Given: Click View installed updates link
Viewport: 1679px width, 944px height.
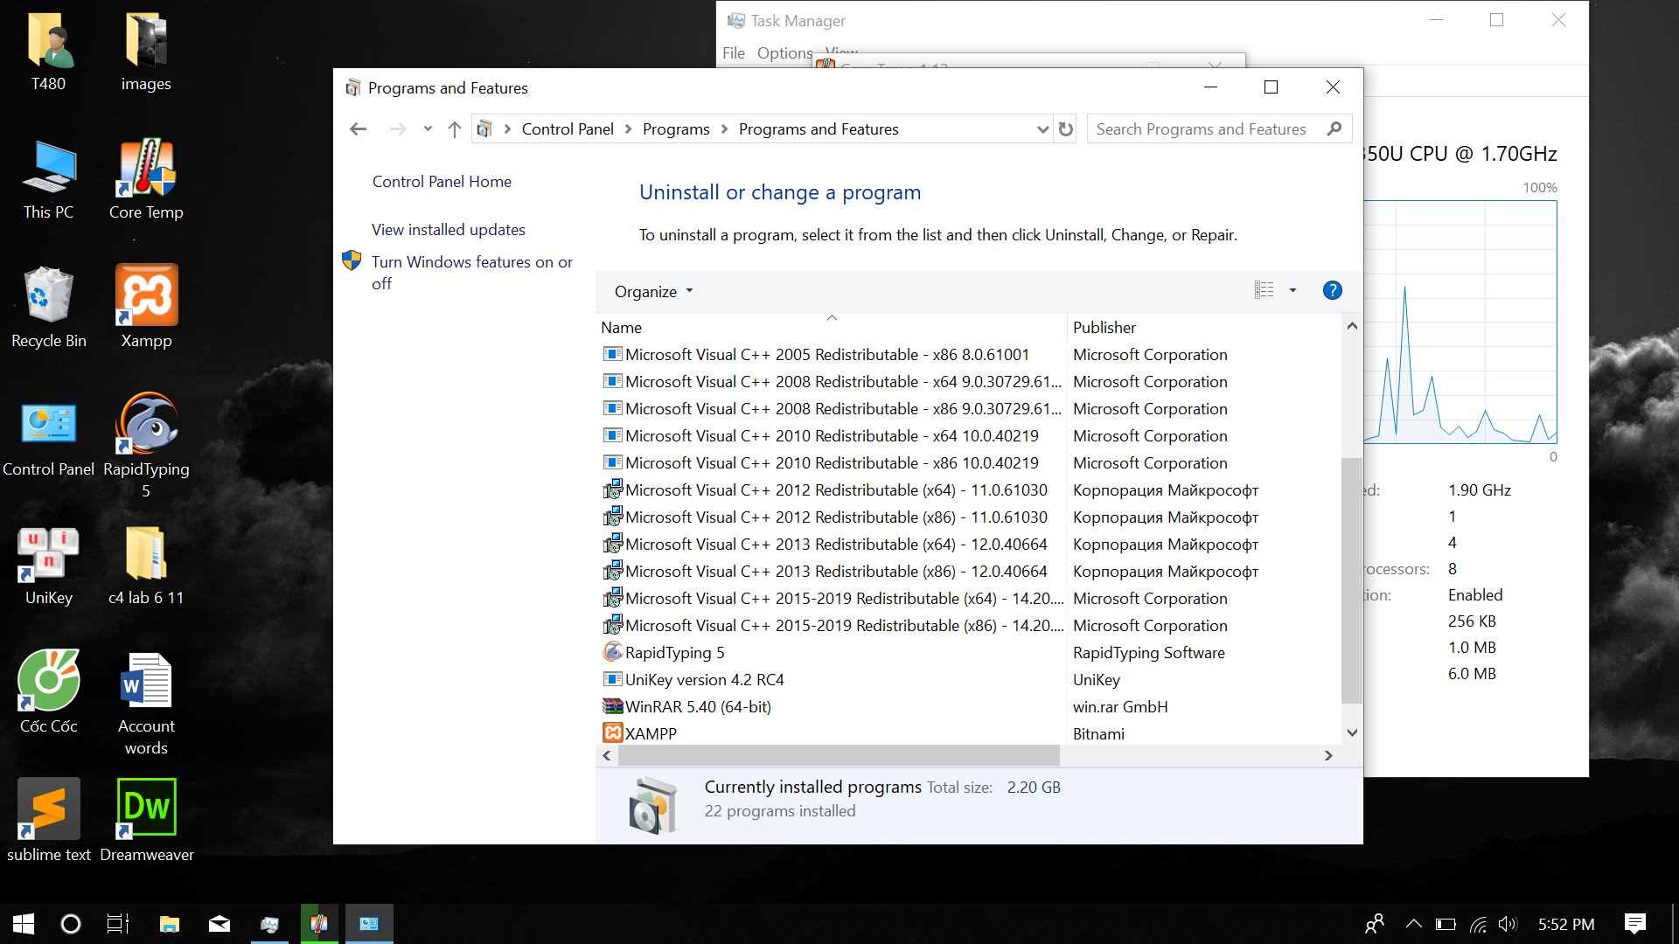Looking at the screenshot, I should point(446,228).
